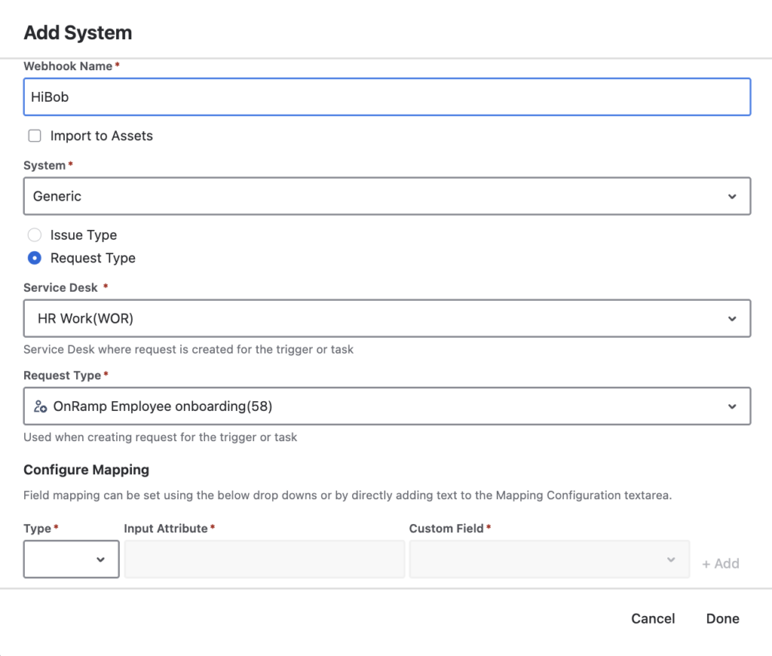Image resolution: width=772 pixels, height=656 pixels.
Task: Click the chevron arrow in System dropdown
Action: point(732,196)
